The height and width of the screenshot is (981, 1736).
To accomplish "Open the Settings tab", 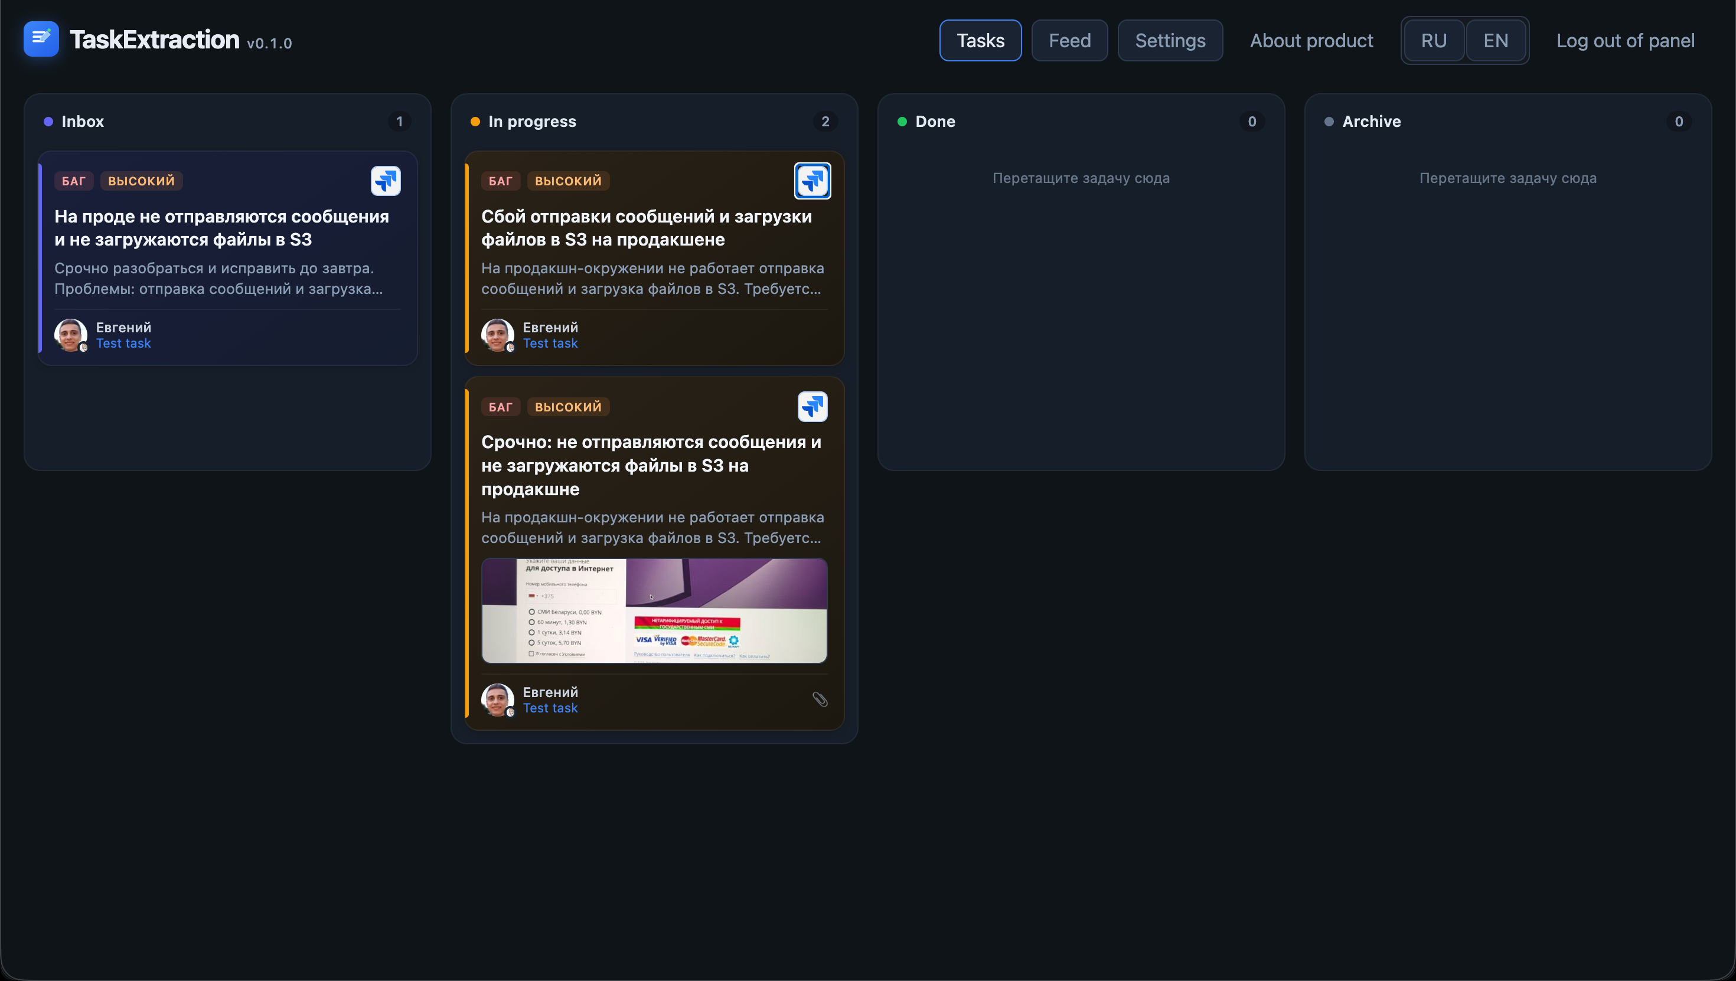I will coord(1170,40).
